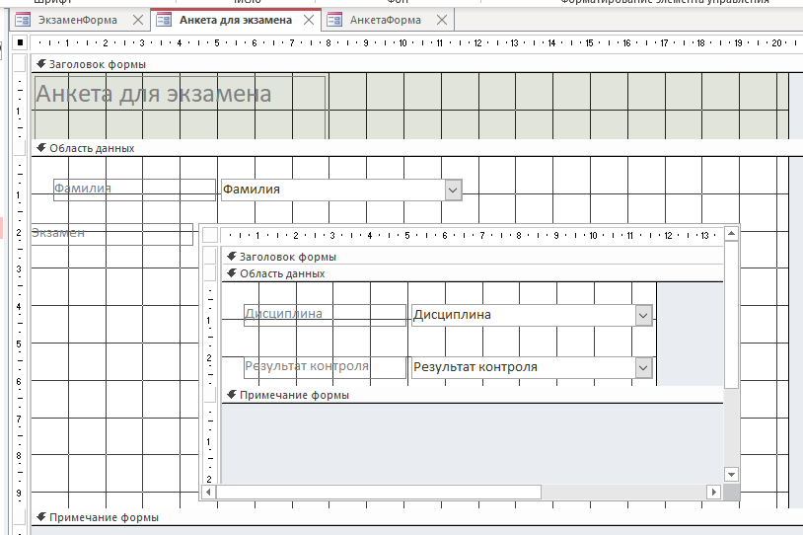Click the subform vertical scrollbar thumb

[731, 315]
